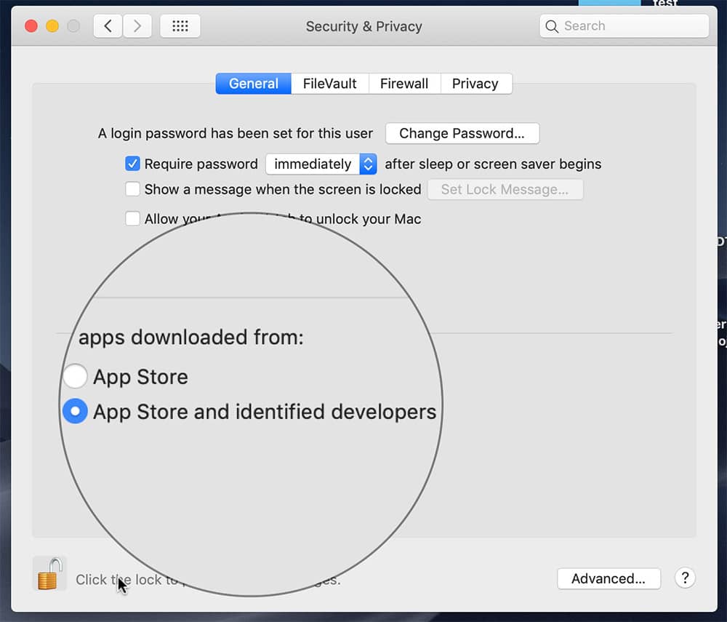Switch to the FileVault tab
727x622 pixels.
click(329, 83)
